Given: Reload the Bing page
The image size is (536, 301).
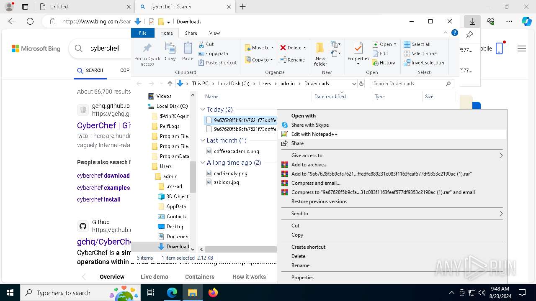Looking at the screenshot, I should click(x=30, y=21).
